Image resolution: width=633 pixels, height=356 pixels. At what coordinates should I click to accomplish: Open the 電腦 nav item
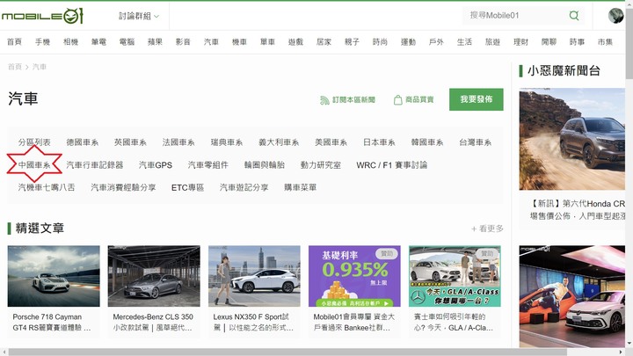click(127, 42)
